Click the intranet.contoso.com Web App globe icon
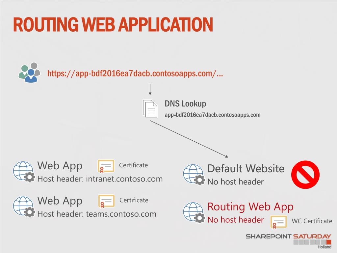 tap(24, 172)
